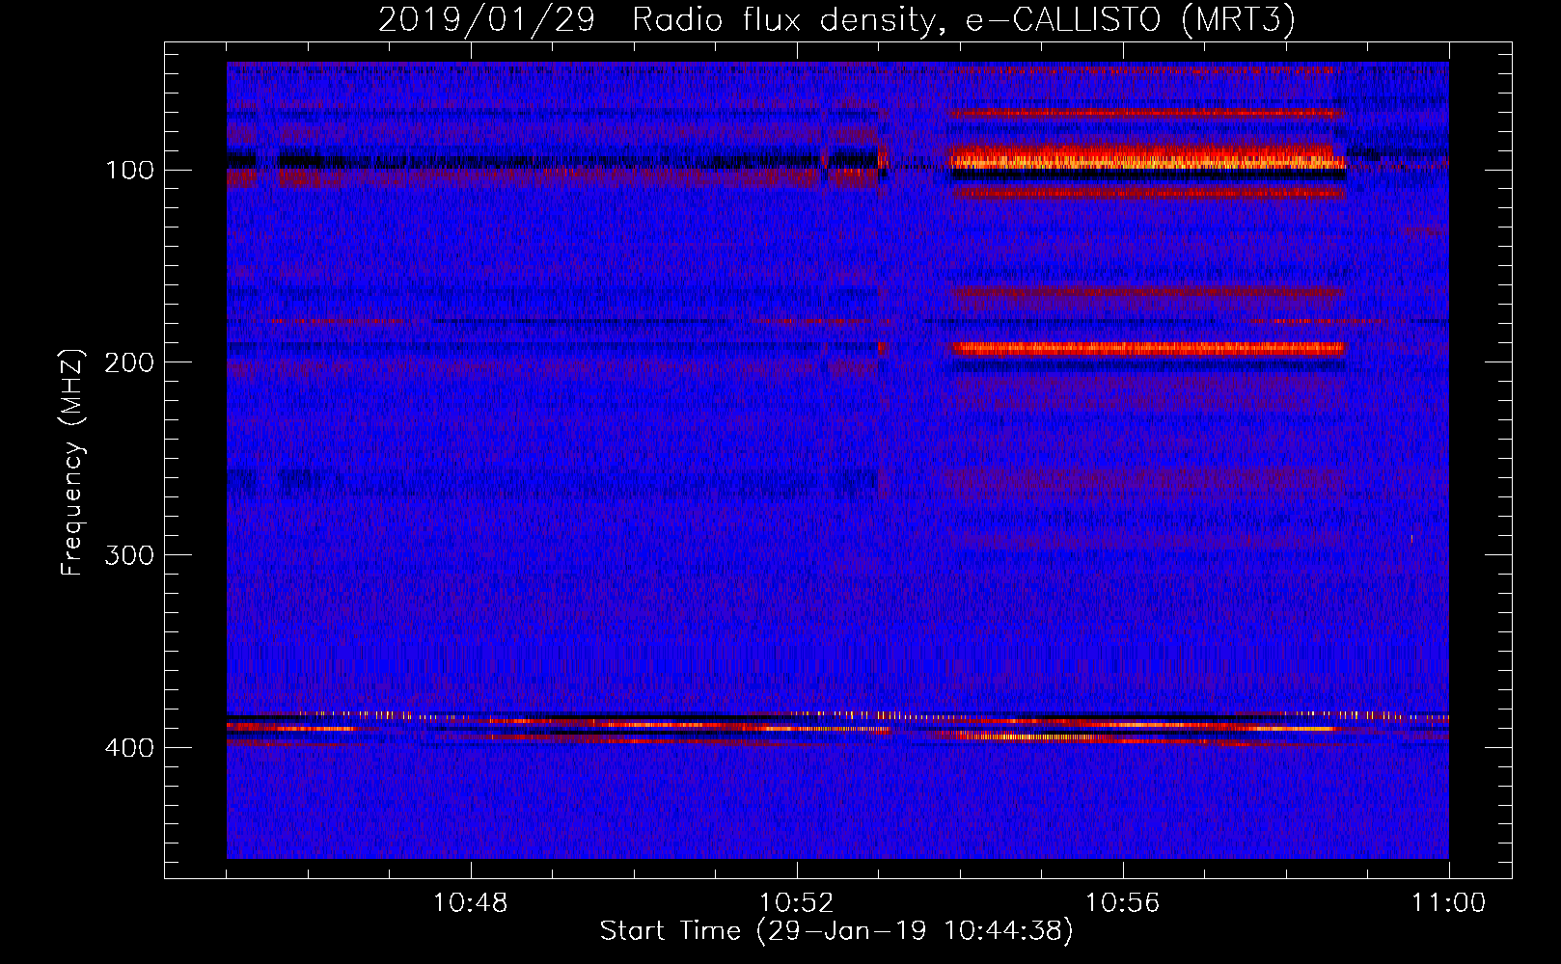Click the 'Frequency (MHZ)' y-axis label

72,462
